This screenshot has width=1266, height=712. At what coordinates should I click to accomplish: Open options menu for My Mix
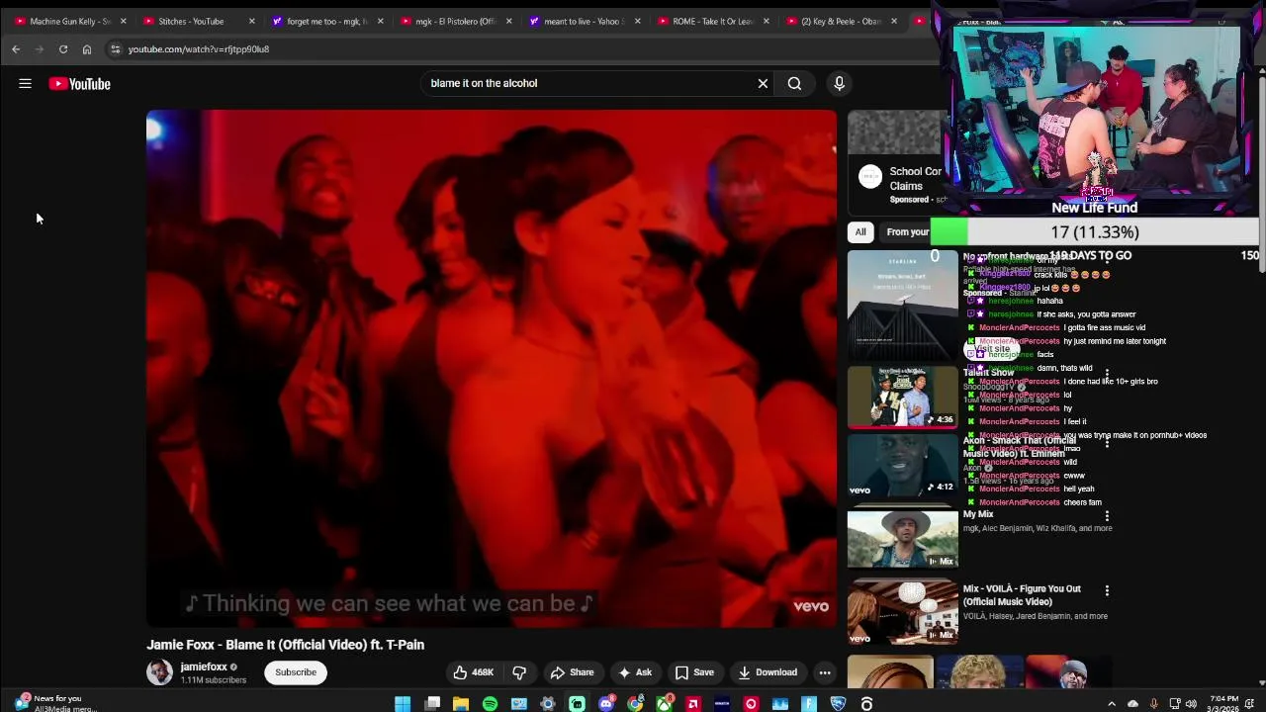(1107, 516)
